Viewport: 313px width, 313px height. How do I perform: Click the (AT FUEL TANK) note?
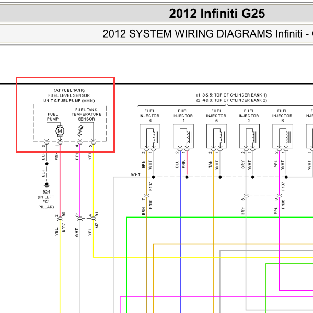[x=69, y=90]
